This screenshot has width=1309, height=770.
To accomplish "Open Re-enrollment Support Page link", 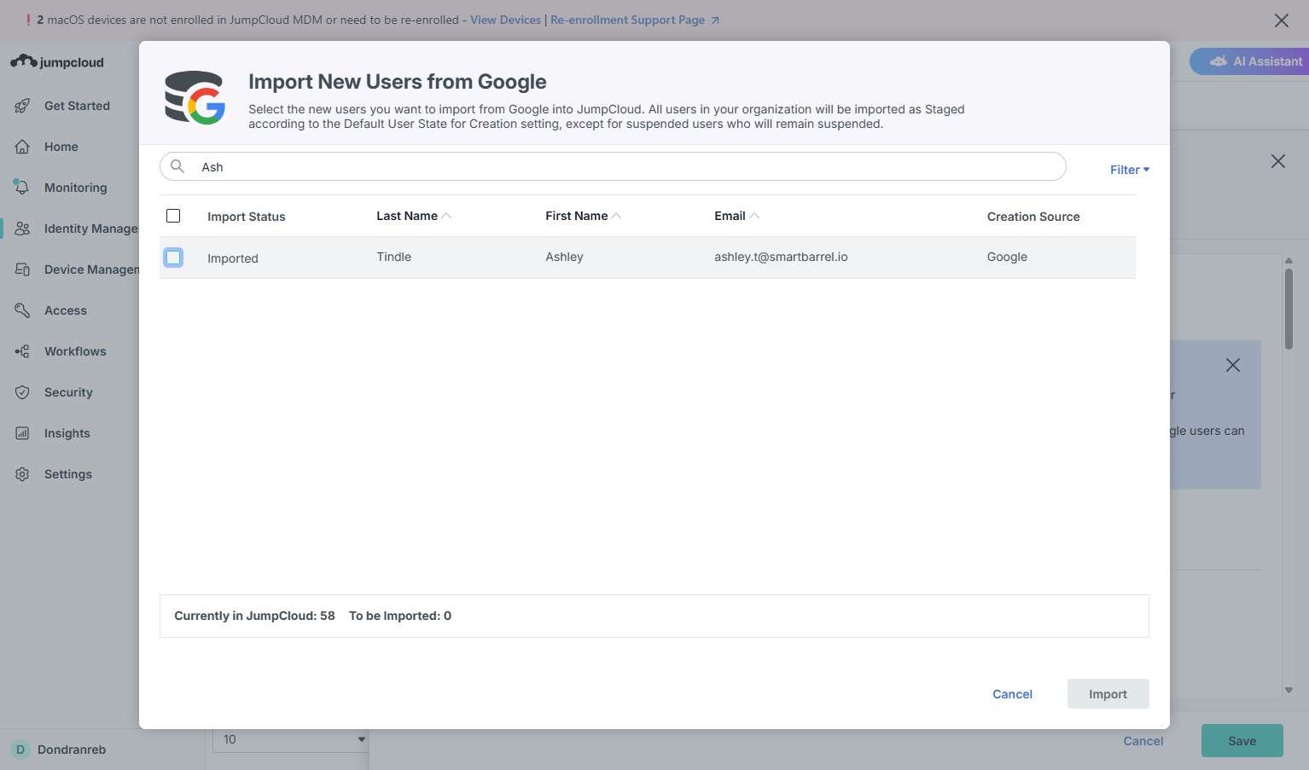I will (635, 20).
